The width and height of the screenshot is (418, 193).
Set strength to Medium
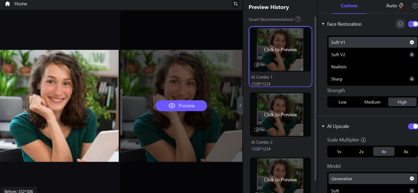pos(372,102)
